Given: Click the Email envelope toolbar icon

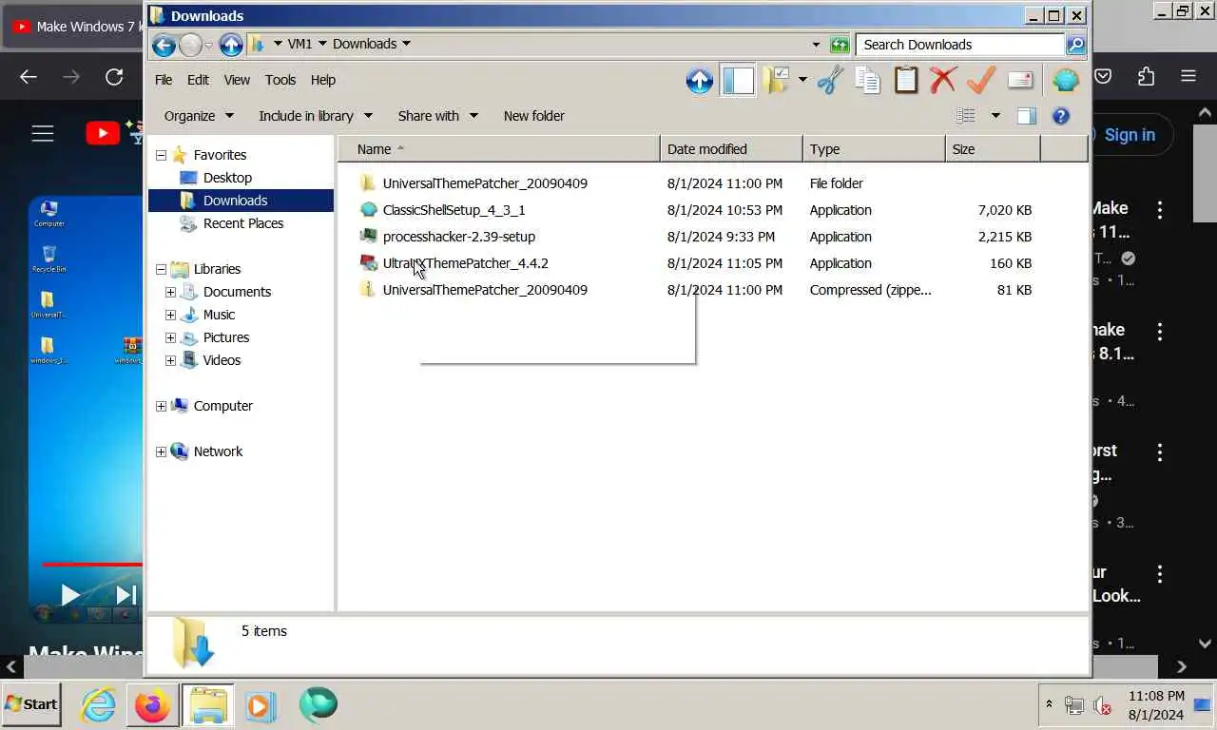Looking at the screenshot, I should [x=1020, y=81].
